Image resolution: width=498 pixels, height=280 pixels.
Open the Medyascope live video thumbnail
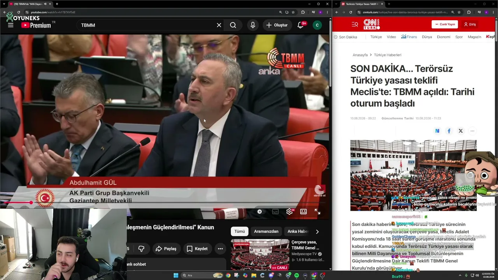click(260, 255)
